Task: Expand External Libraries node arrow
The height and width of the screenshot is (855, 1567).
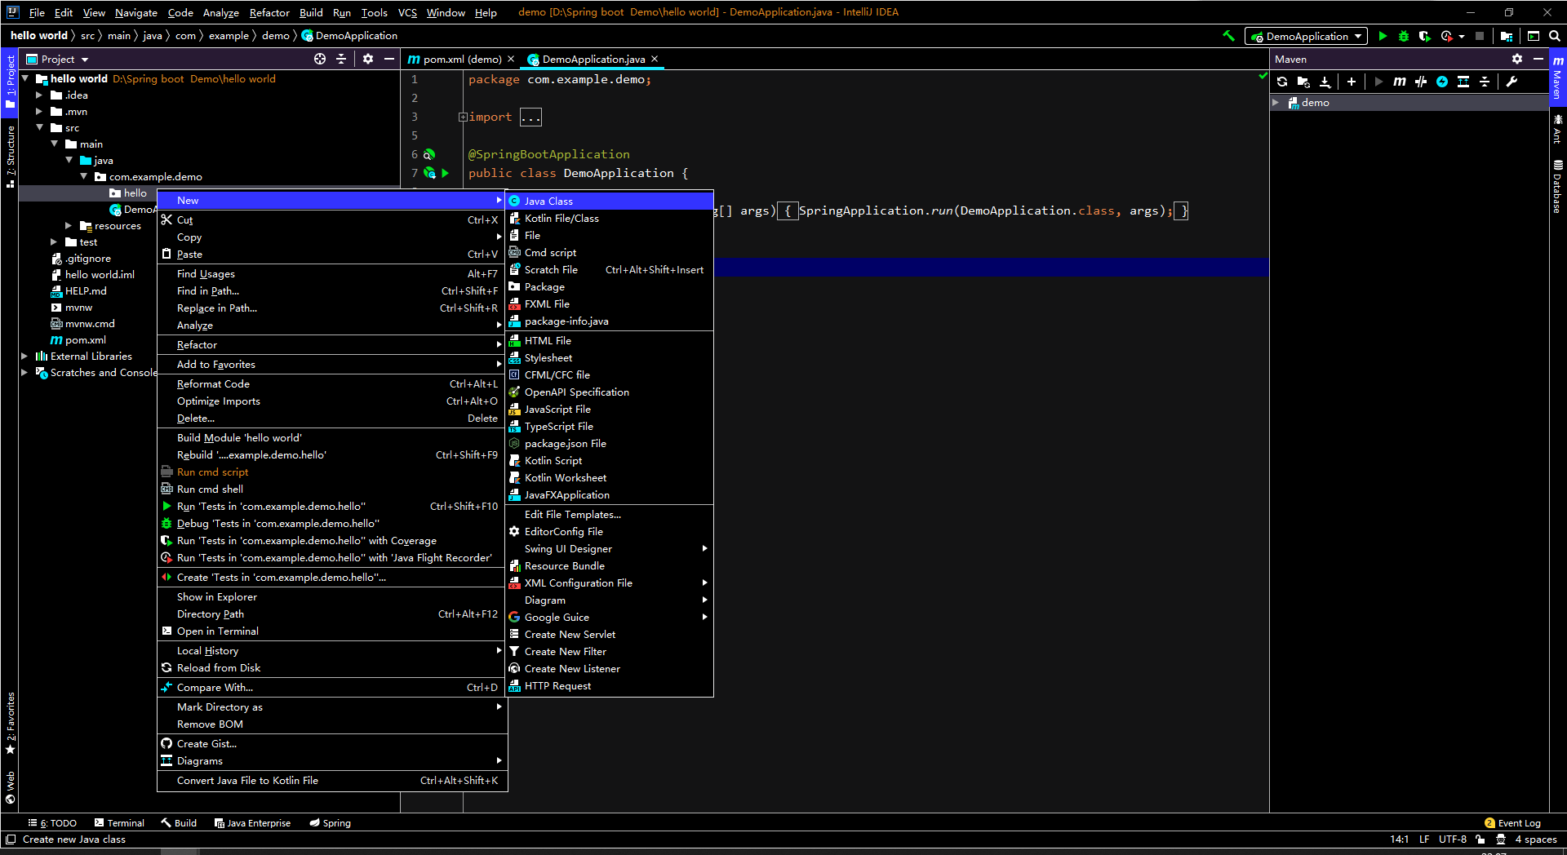Action: (24, 357)
